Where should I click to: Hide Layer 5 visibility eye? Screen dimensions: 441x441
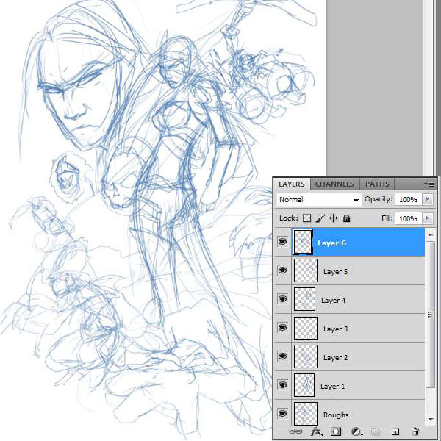coord(282,270)
